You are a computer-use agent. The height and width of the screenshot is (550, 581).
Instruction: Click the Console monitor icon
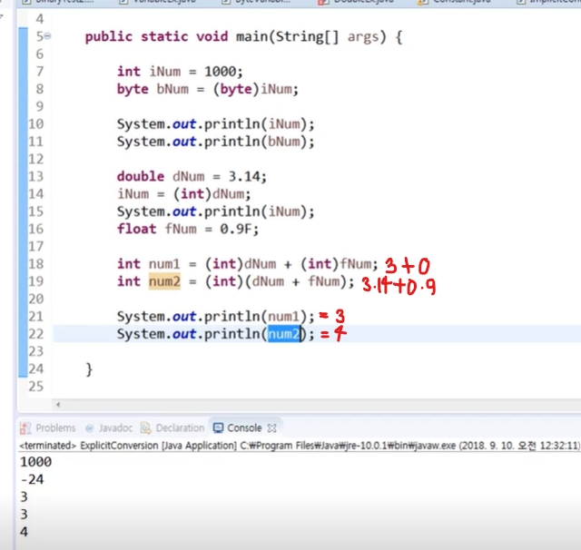[218, 428]
